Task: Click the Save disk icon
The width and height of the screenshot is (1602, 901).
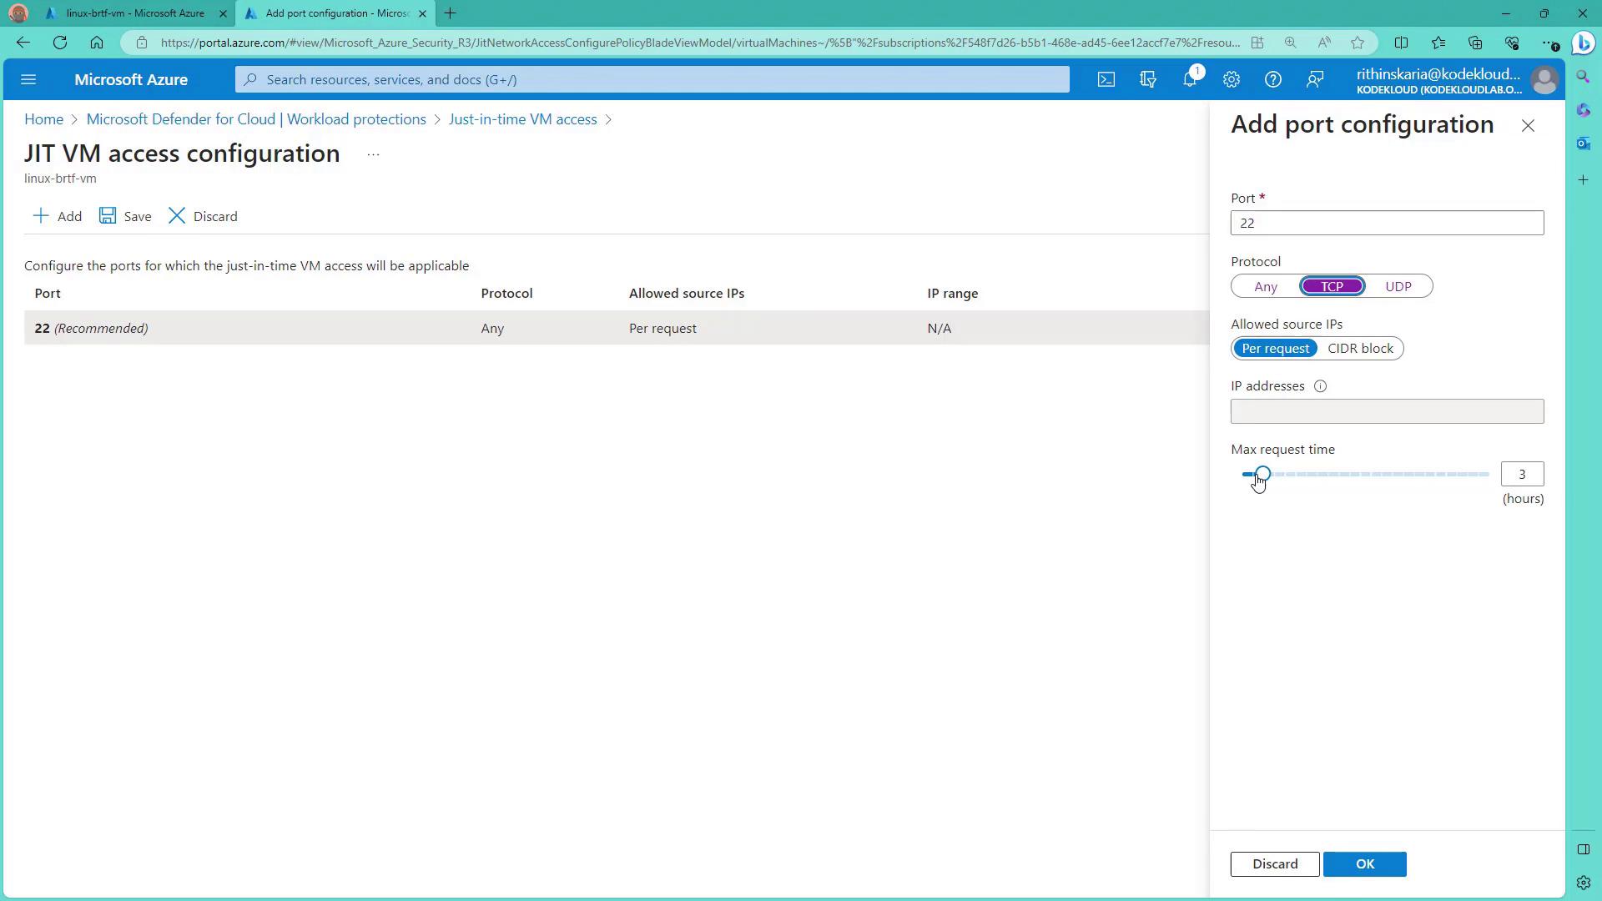Action: (108, 216)
